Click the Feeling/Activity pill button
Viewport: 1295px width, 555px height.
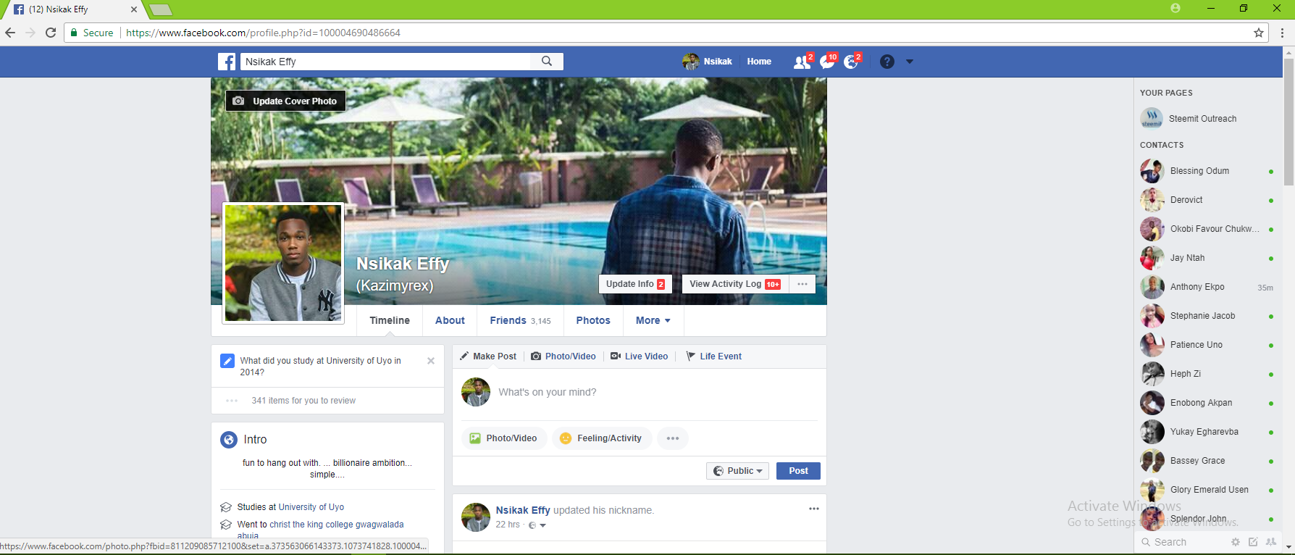602,438
